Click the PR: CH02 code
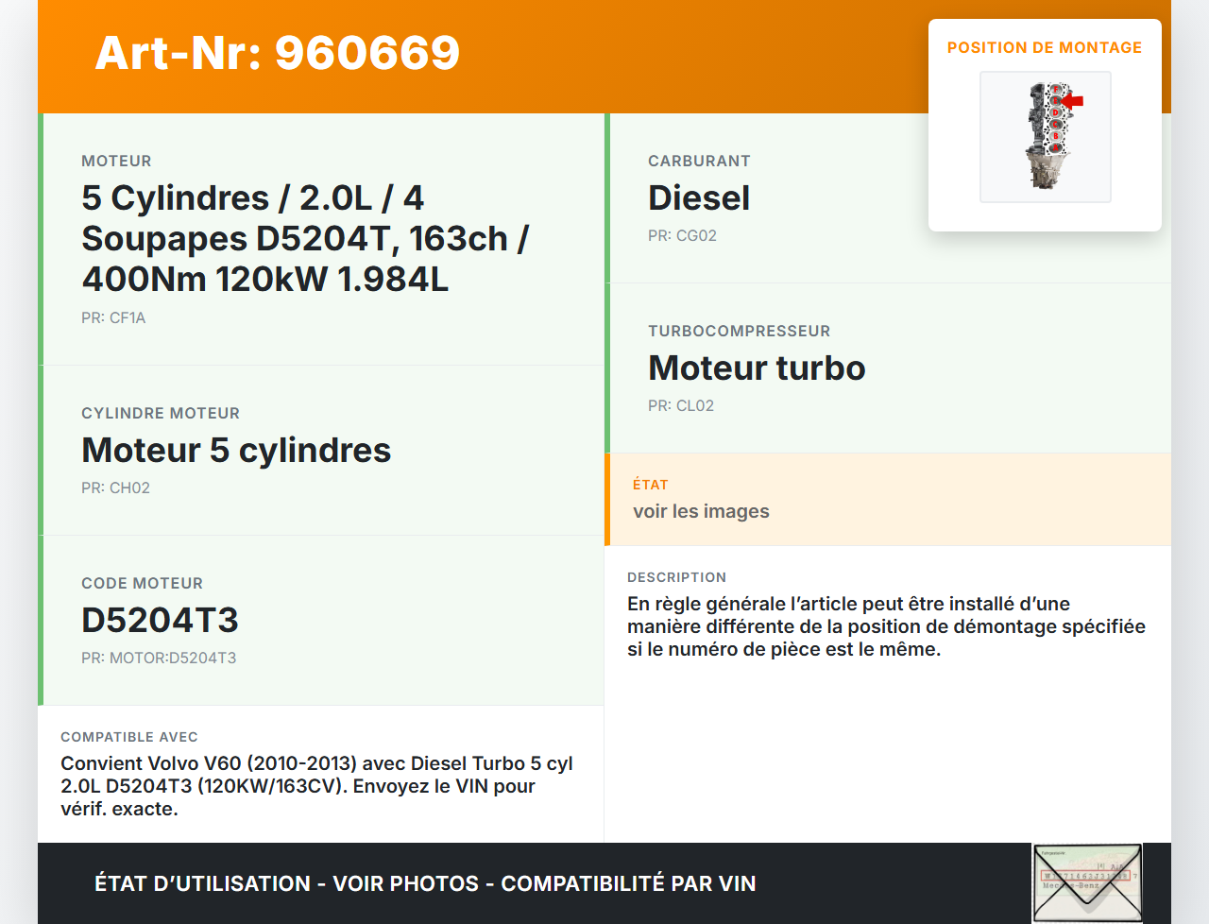1209x924 pixels. coord(115,488)
